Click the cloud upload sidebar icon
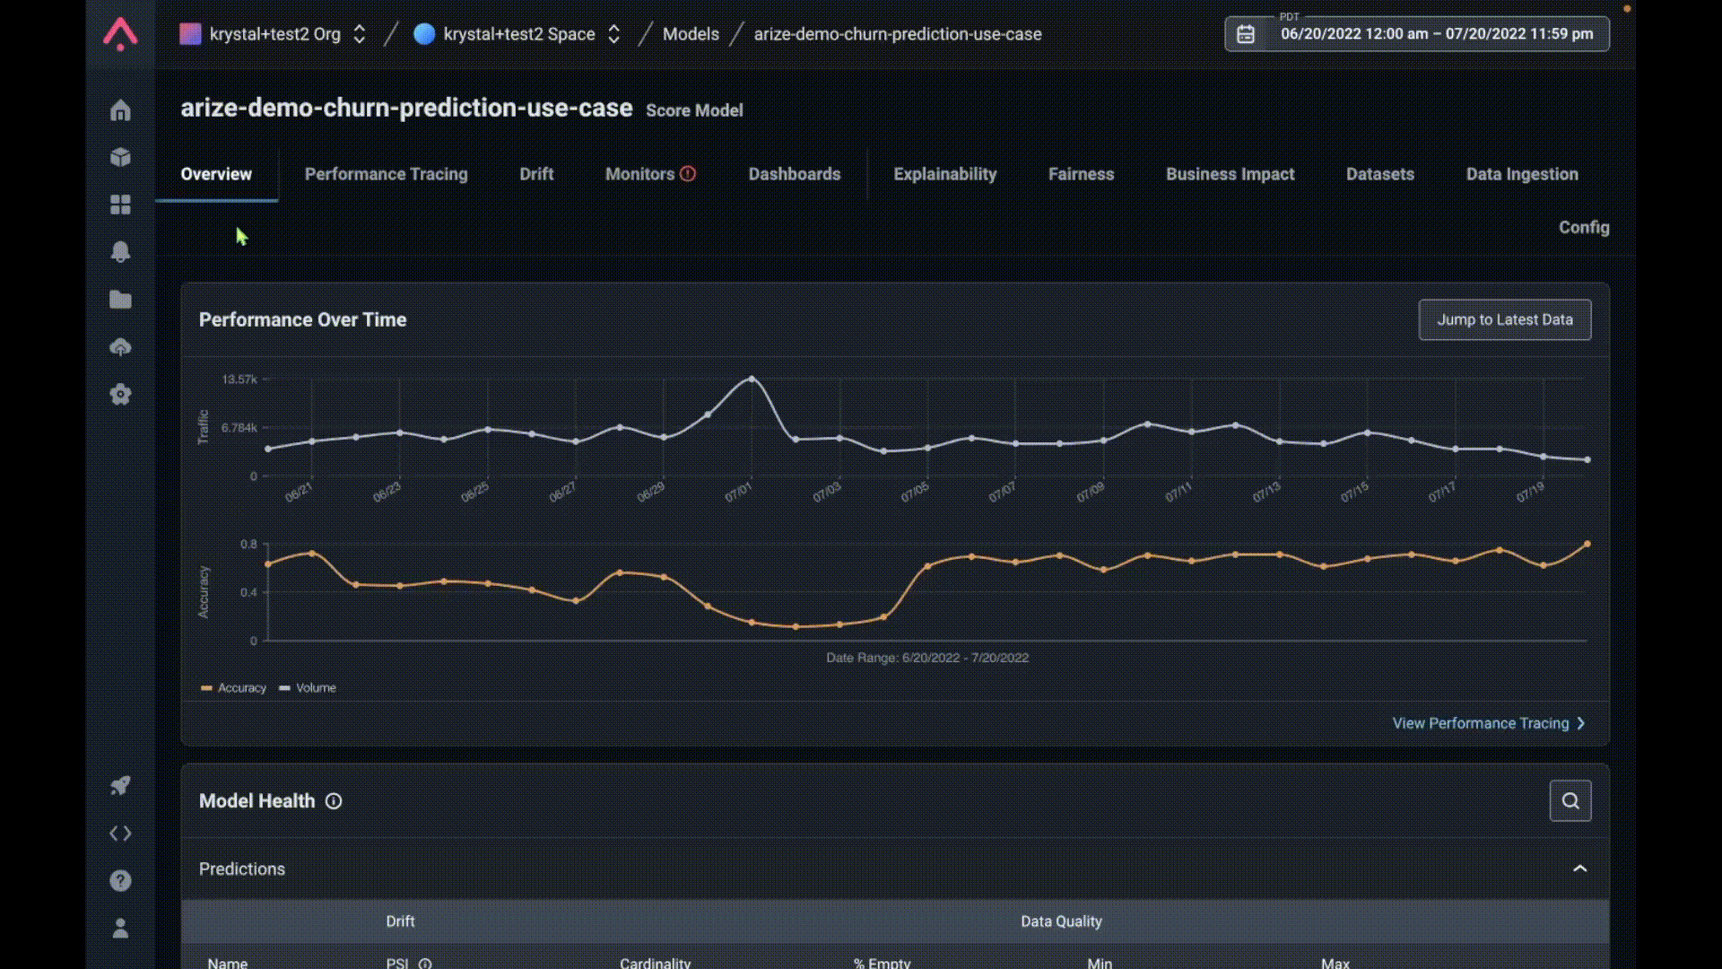Screen dimensions: 1722x969 click(120, 347)
